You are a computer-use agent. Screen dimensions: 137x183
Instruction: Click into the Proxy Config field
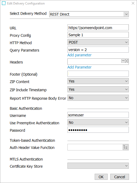(x=98, y=35)
